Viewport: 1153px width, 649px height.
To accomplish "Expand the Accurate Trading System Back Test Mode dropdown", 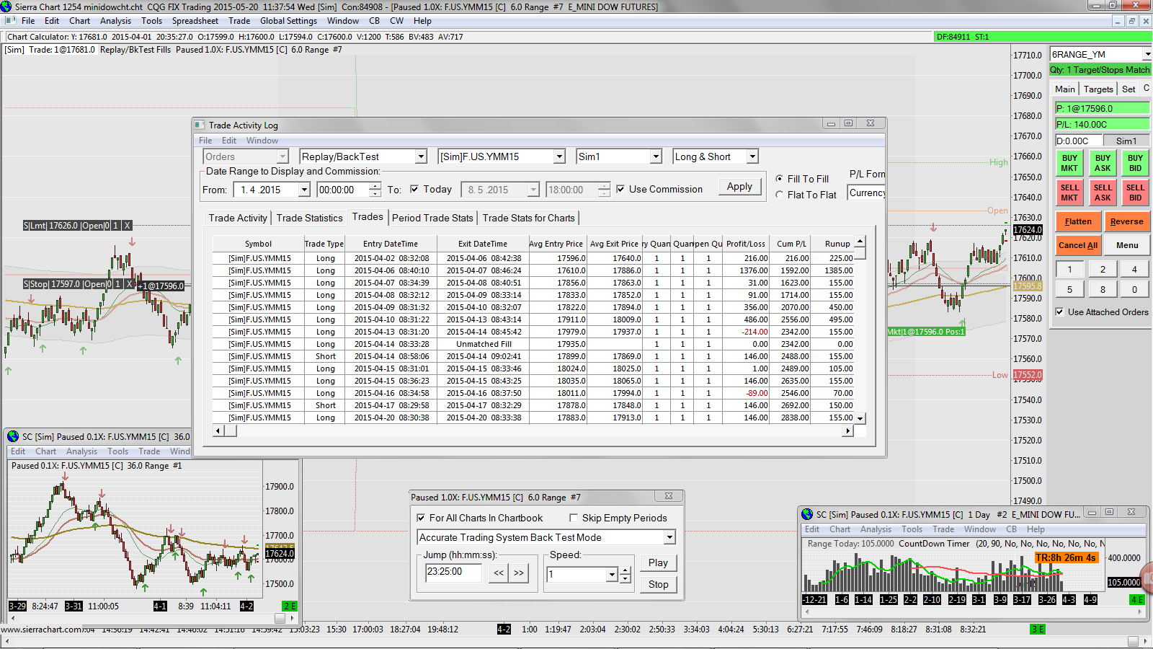I will coord(669,537).
